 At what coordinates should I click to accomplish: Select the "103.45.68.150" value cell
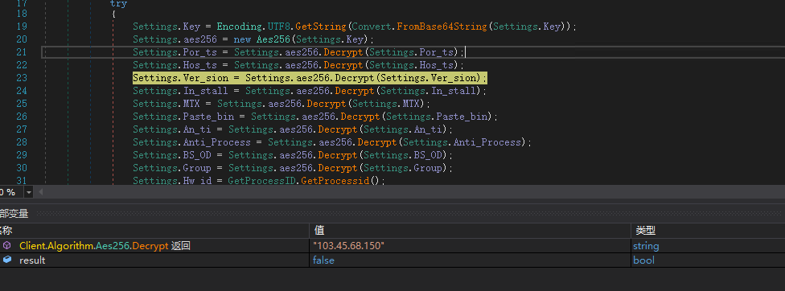tap(470, 245)
